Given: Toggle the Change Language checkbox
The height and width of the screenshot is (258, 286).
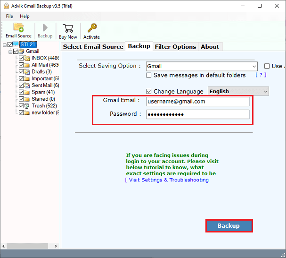Looking at the screenshot, I should click(149, 91).
